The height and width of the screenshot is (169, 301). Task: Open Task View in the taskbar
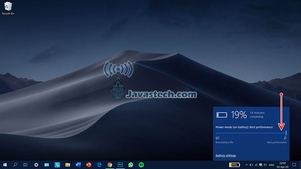click(x=25, y=165)
